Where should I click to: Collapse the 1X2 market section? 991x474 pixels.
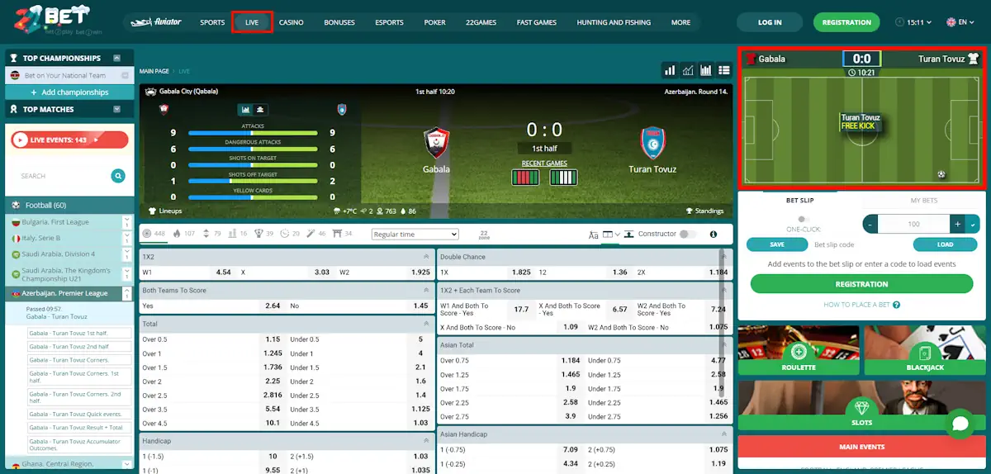click(426, 257)
